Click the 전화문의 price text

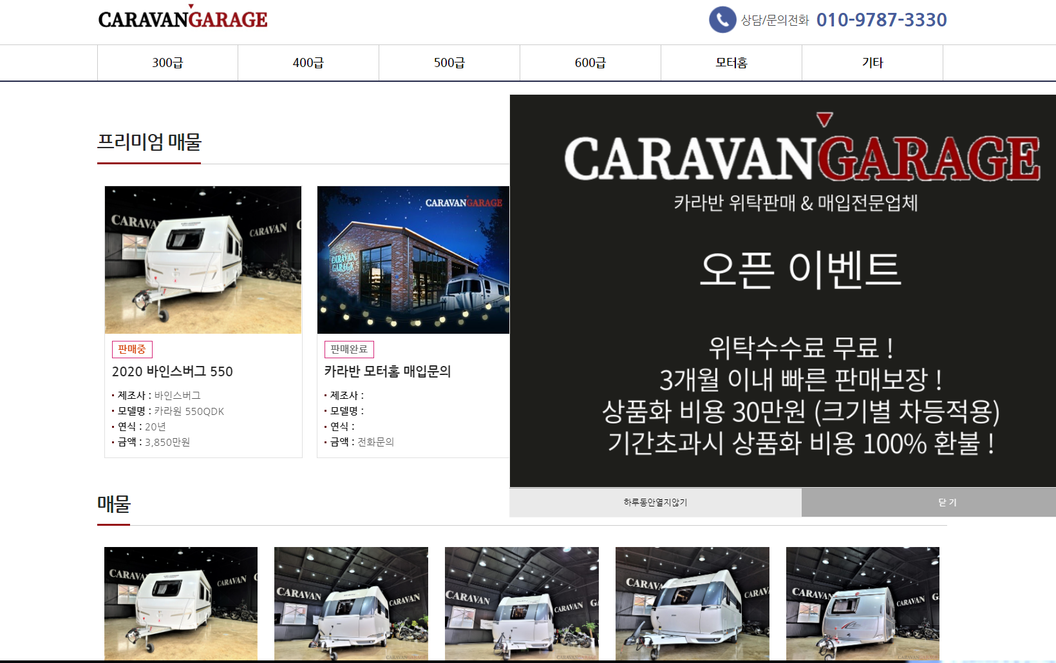[x=376, y=442]
